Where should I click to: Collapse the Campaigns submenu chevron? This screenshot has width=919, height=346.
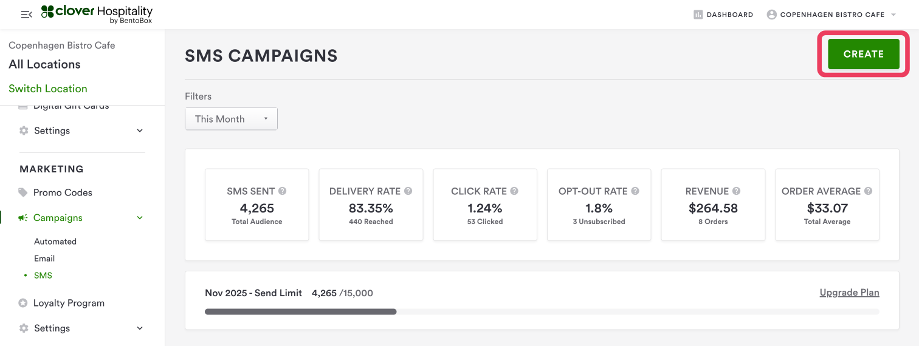click(x=140, y=218)
